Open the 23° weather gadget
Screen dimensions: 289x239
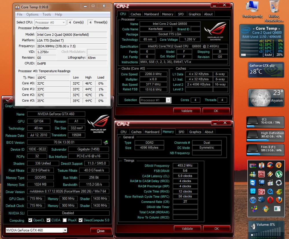(x=266, y=98)
